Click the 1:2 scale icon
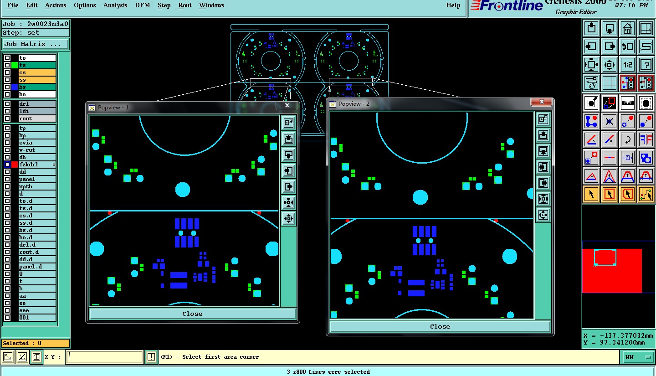Viewport: 656px width, 376px height. (627, 65)
